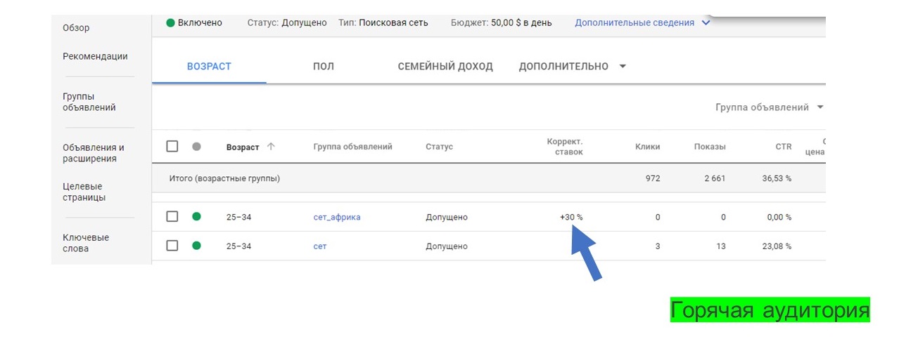Check the box for сет row
The image size is (899, 339).
172,246
